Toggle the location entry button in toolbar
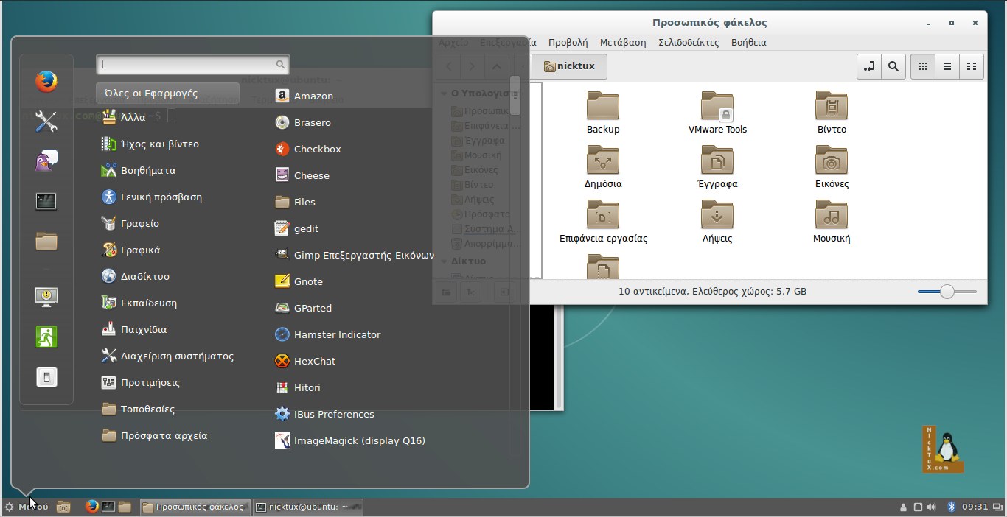Image resolution: width=1007 pixels, height=517 pixels. pos(869,66)
